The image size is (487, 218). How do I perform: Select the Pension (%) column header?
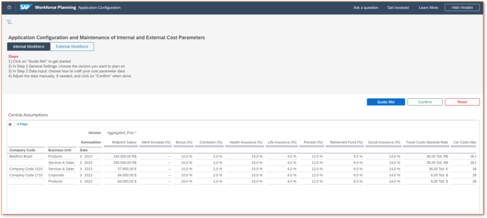pyautogui.click(x=313, y=142)
